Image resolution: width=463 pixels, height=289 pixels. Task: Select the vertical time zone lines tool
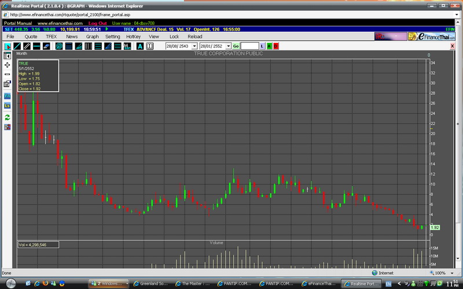(89, 46)
